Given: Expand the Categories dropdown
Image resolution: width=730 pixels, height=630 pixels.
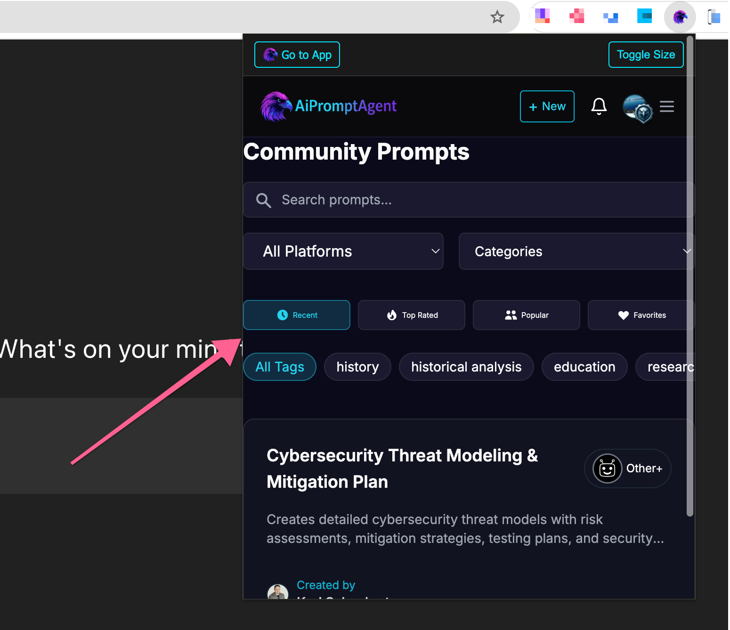Looking at the screenshot, I should click(x=576, y=251).
